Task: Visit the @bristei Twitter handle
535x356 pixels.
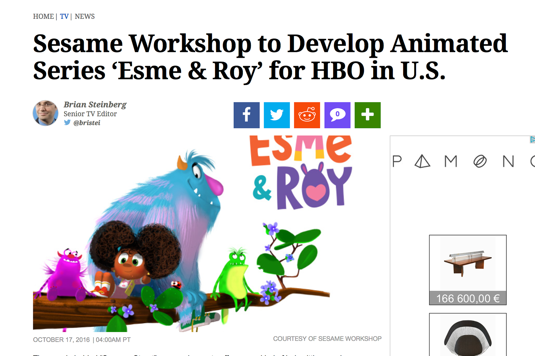Action: [x=87, y=123]
